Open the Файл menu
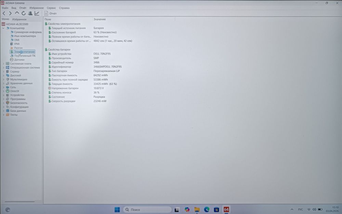Screen dimensions: 342x214 (5, 8)
